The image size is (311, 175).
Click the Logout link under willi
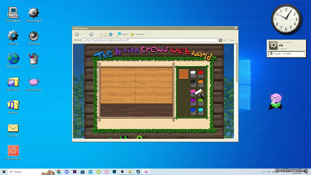click(x=282, y=48)
